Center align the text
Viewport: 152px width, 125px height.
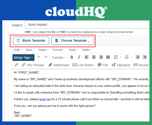tap(94, 57)
